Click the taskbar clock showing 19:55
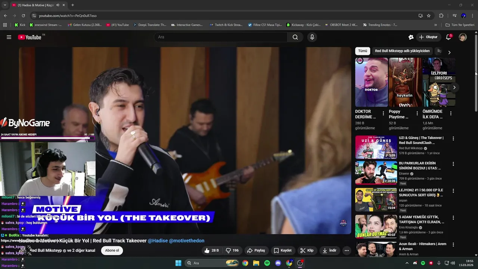Image resolution: width=478 pixels, height=269 pixels. point(467,263)
